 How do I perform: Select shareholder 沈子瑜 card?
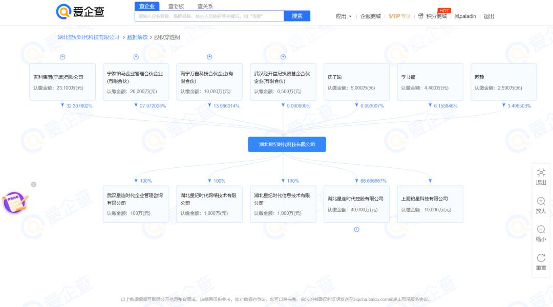click(356, 82)
